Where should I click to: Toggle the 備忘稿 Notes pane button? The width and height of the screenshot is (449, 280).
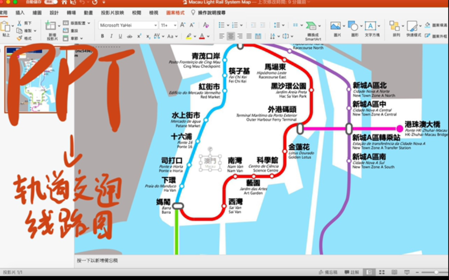click(x=328, y=272)
